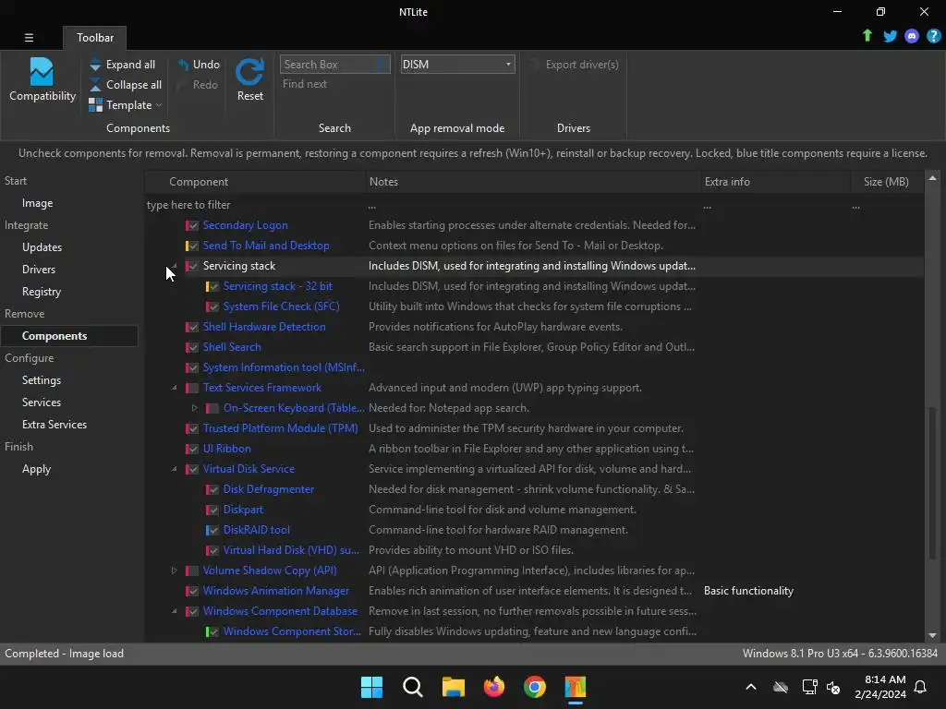Open the Twitter link icon
The width and height of the screenshot is (946, 709).
[890, 36]
